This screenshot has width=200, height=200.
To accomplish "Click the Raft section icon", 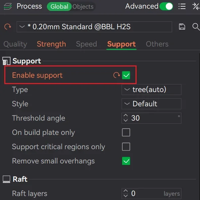I will pos(7,179).
